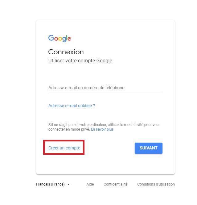Click the red final e of the Google logo

(69, 39)
